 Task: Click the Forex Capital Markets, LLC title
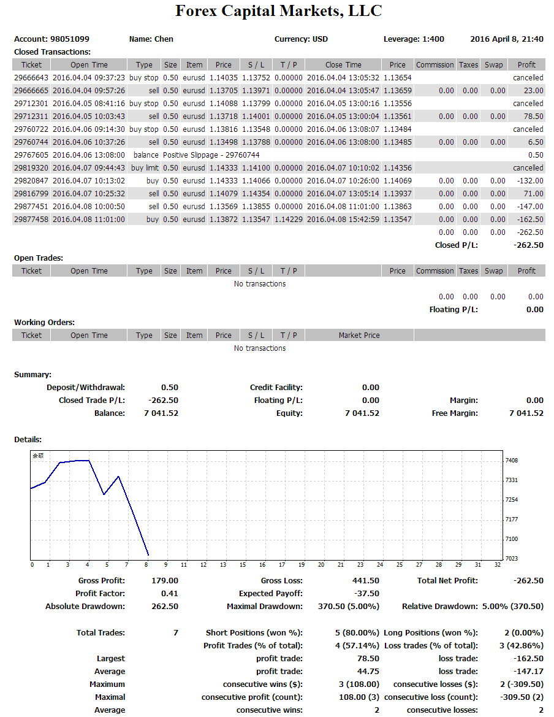(x=278, y=10)
